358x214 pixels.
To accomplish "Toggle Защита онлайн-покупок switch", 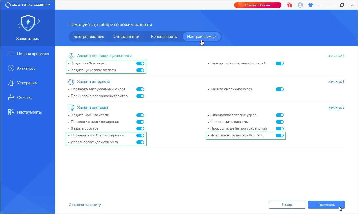I will point(280,89).
